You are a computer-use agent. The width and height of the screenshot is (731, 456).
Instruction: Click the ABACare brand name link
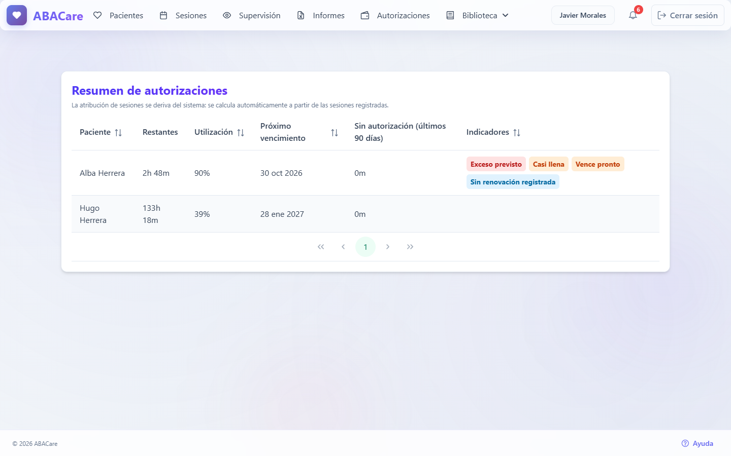pos(58,16)
